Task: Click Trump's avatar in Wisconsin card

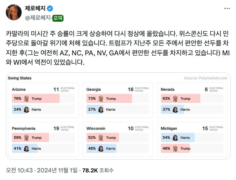Action: coord(101,137)
